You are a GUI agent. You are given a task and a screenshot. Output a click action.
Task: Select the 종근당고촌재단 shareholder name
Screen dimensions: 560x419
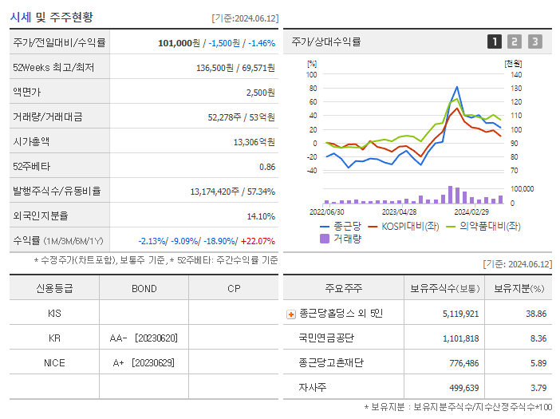coord(331,362)
